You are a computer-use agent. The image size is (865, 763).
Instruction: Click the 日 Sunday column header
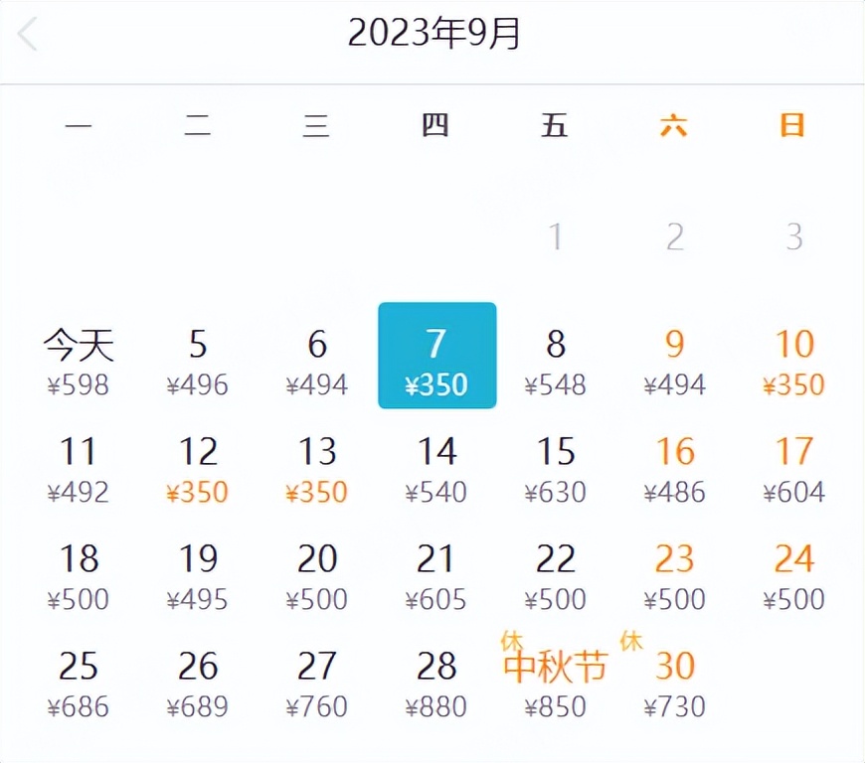coord(792,127)
